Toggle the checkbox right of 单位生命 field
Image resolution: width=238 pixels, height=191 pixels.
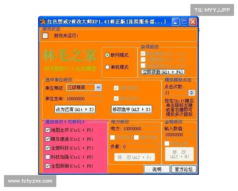pyautogui.click(x=116, y=98)
